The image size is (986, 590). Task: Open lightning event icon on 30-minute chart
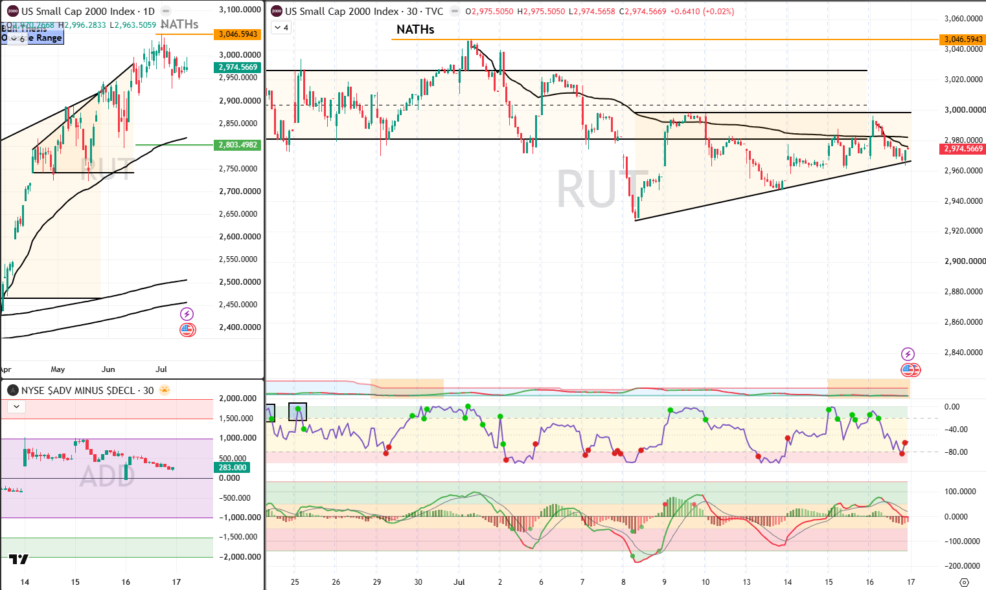tap(908, 354)
